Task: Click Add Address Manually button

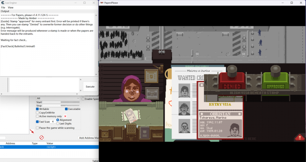Action: [89, 138]
